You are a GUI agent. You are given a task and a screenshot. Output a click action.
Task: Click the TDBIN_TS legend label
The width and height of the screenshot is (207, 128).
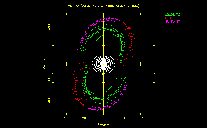[x=172, y=18]
